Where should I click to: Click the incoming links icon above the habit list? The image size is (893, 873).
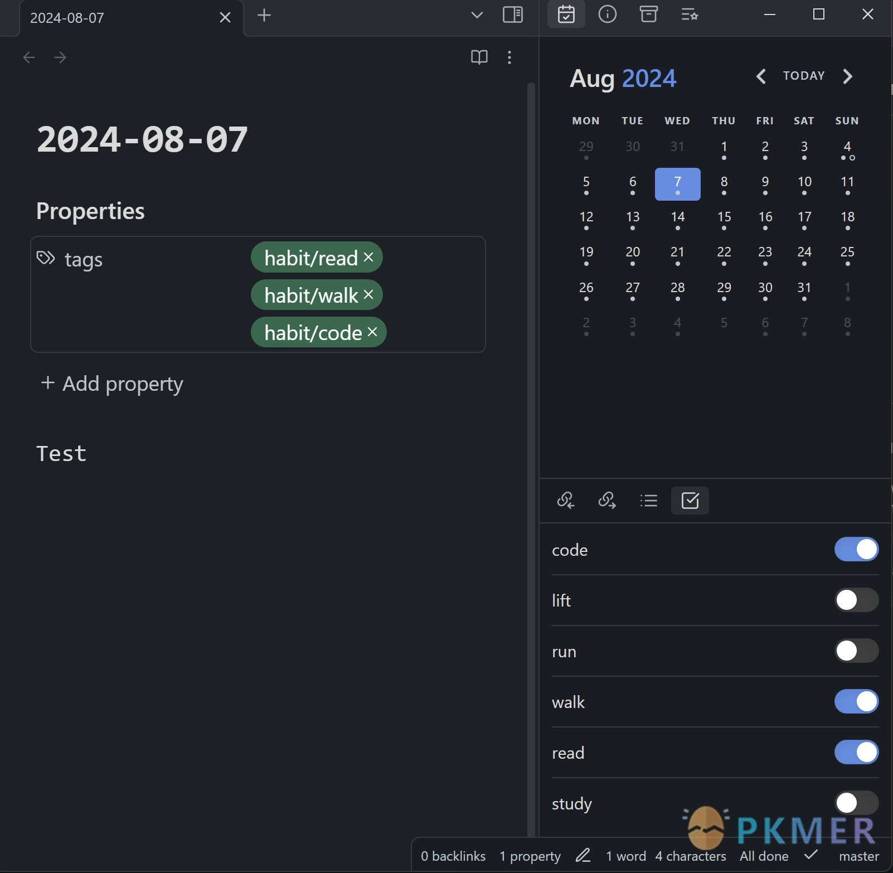click(x=566, y=500)
